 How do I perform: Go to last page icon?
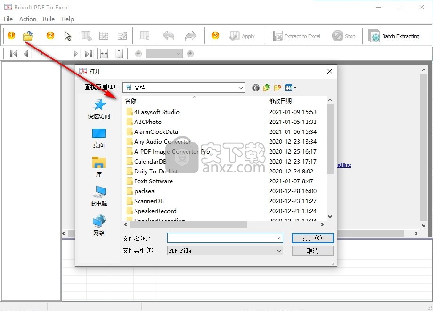click(88, 54)
